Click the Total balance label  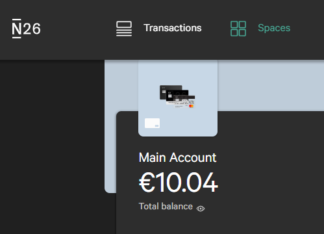(x=166, y=206)
